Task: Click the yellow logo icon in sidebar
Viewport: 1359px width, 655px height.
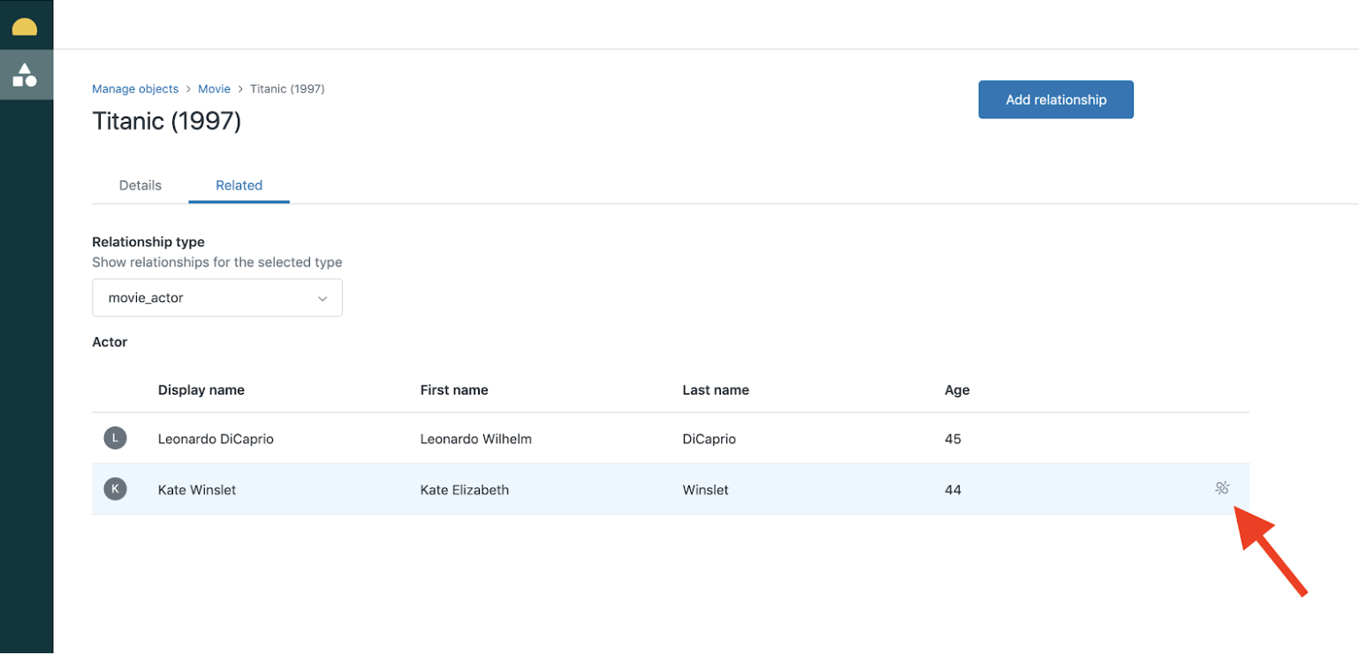Action: click(x=25, y=26)
